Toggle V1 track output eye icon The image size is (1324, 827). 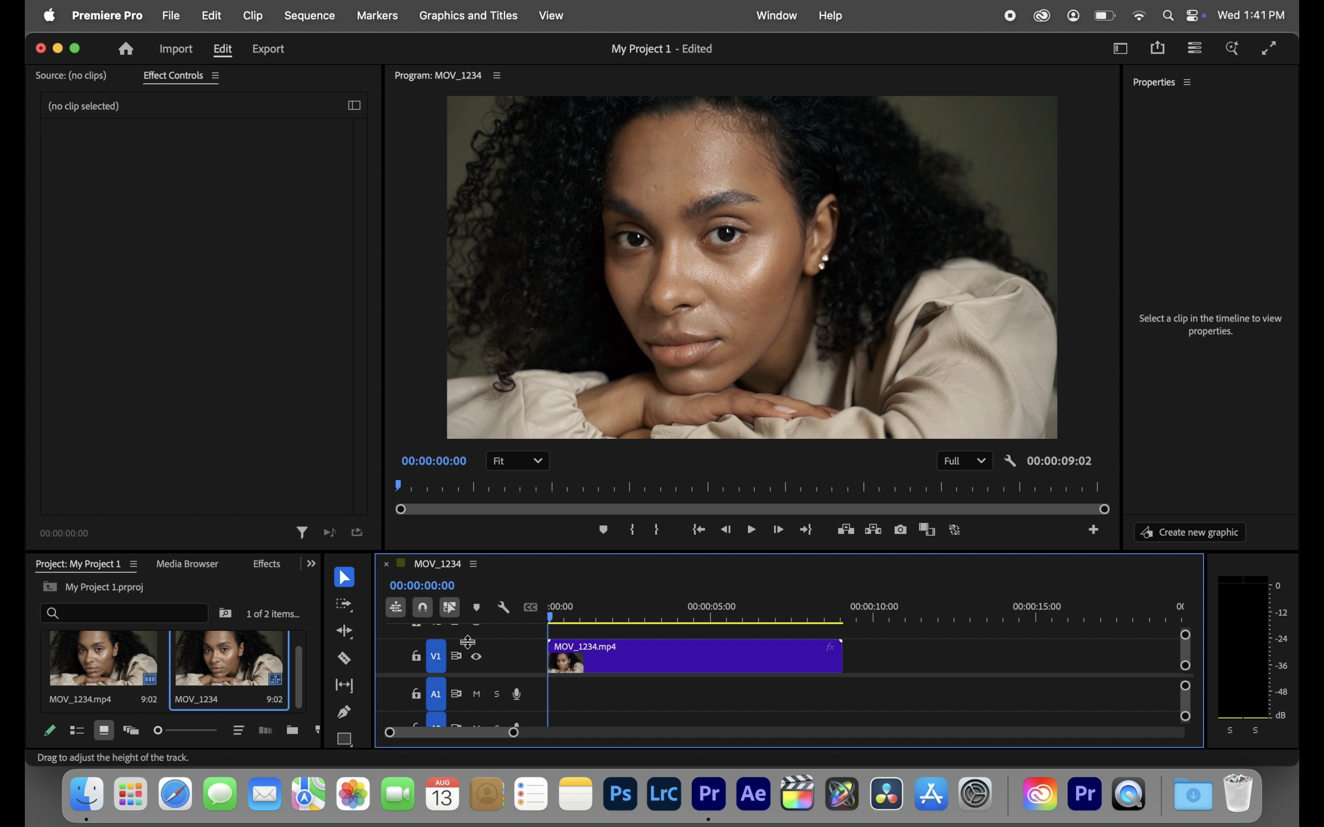coord(477,657)
